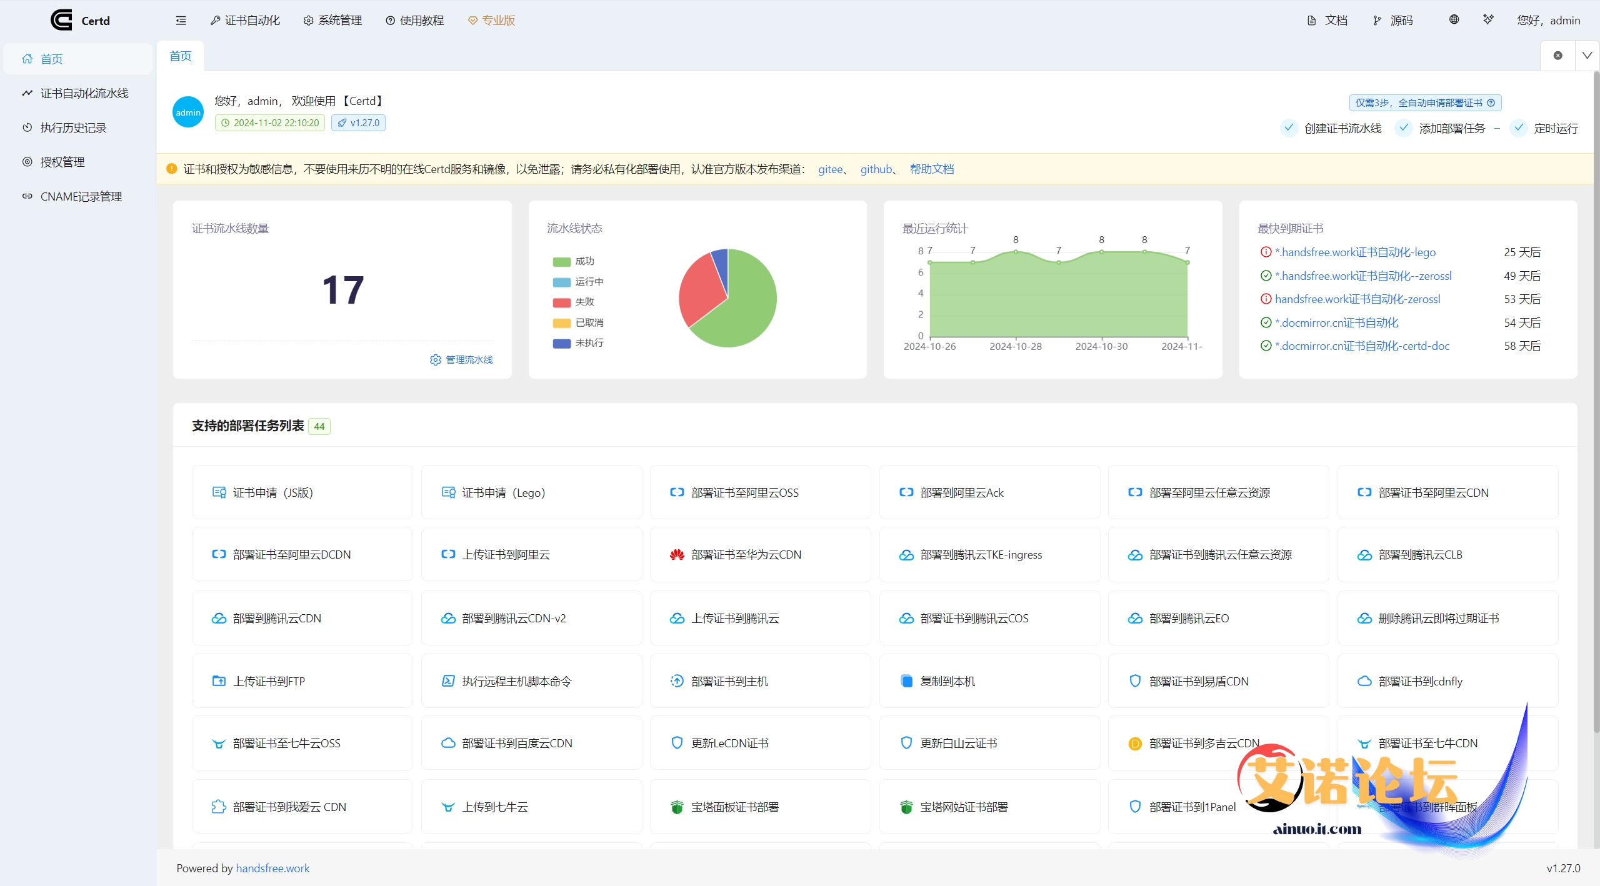1600x886 pixels.
Task: Click the 管理流水线 link
Action: coord(462,360)
